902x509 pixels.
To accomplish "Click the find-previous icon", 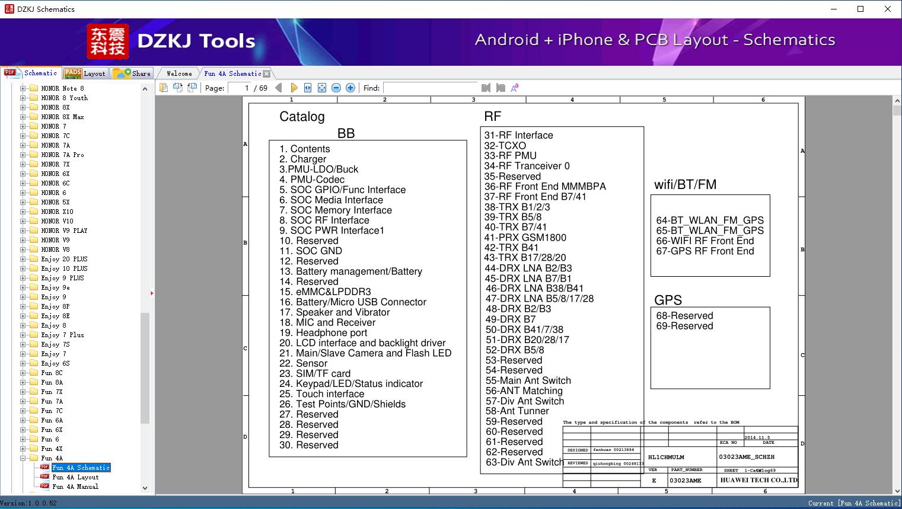I will point(486,88).
